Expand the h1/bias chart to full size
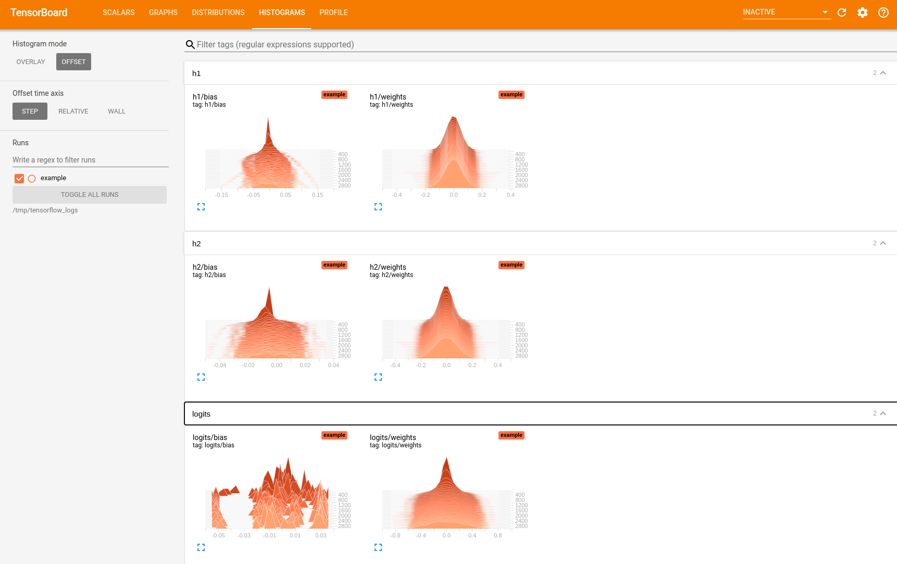 (x=201, y=207)
